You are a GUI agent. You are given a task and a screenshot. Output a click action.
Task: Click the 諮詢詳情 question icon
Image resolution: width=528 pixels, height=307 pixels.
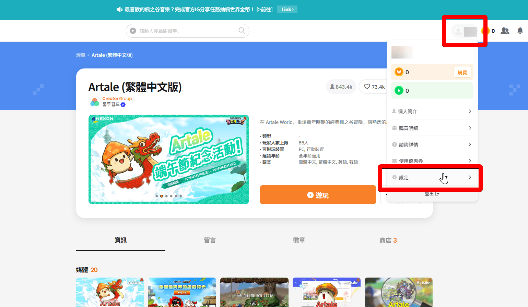pos(395,144)
